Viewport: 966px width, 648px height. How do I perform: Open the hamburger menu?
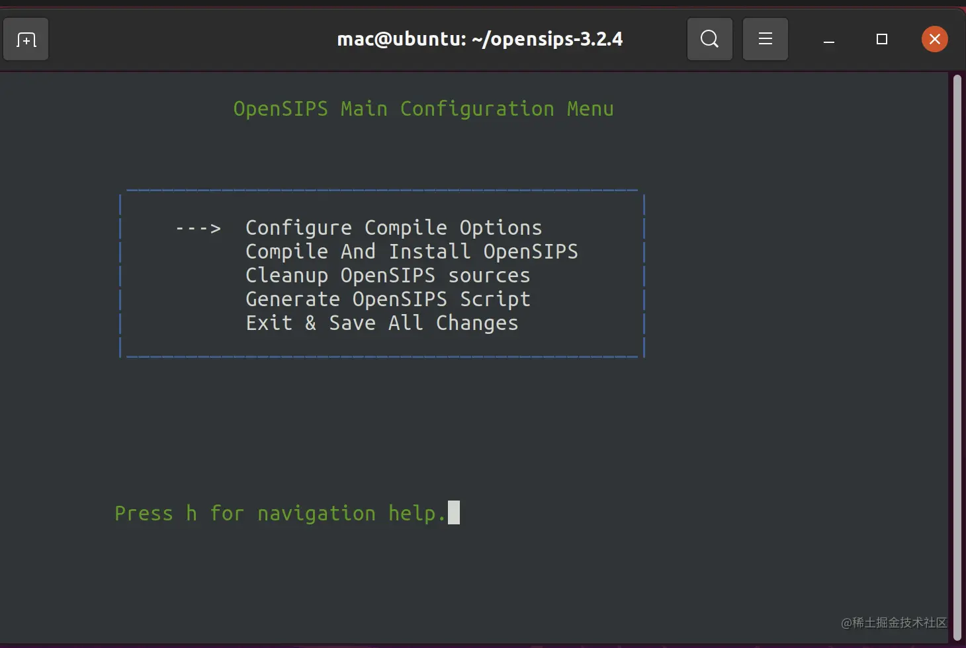pos(765,39)
